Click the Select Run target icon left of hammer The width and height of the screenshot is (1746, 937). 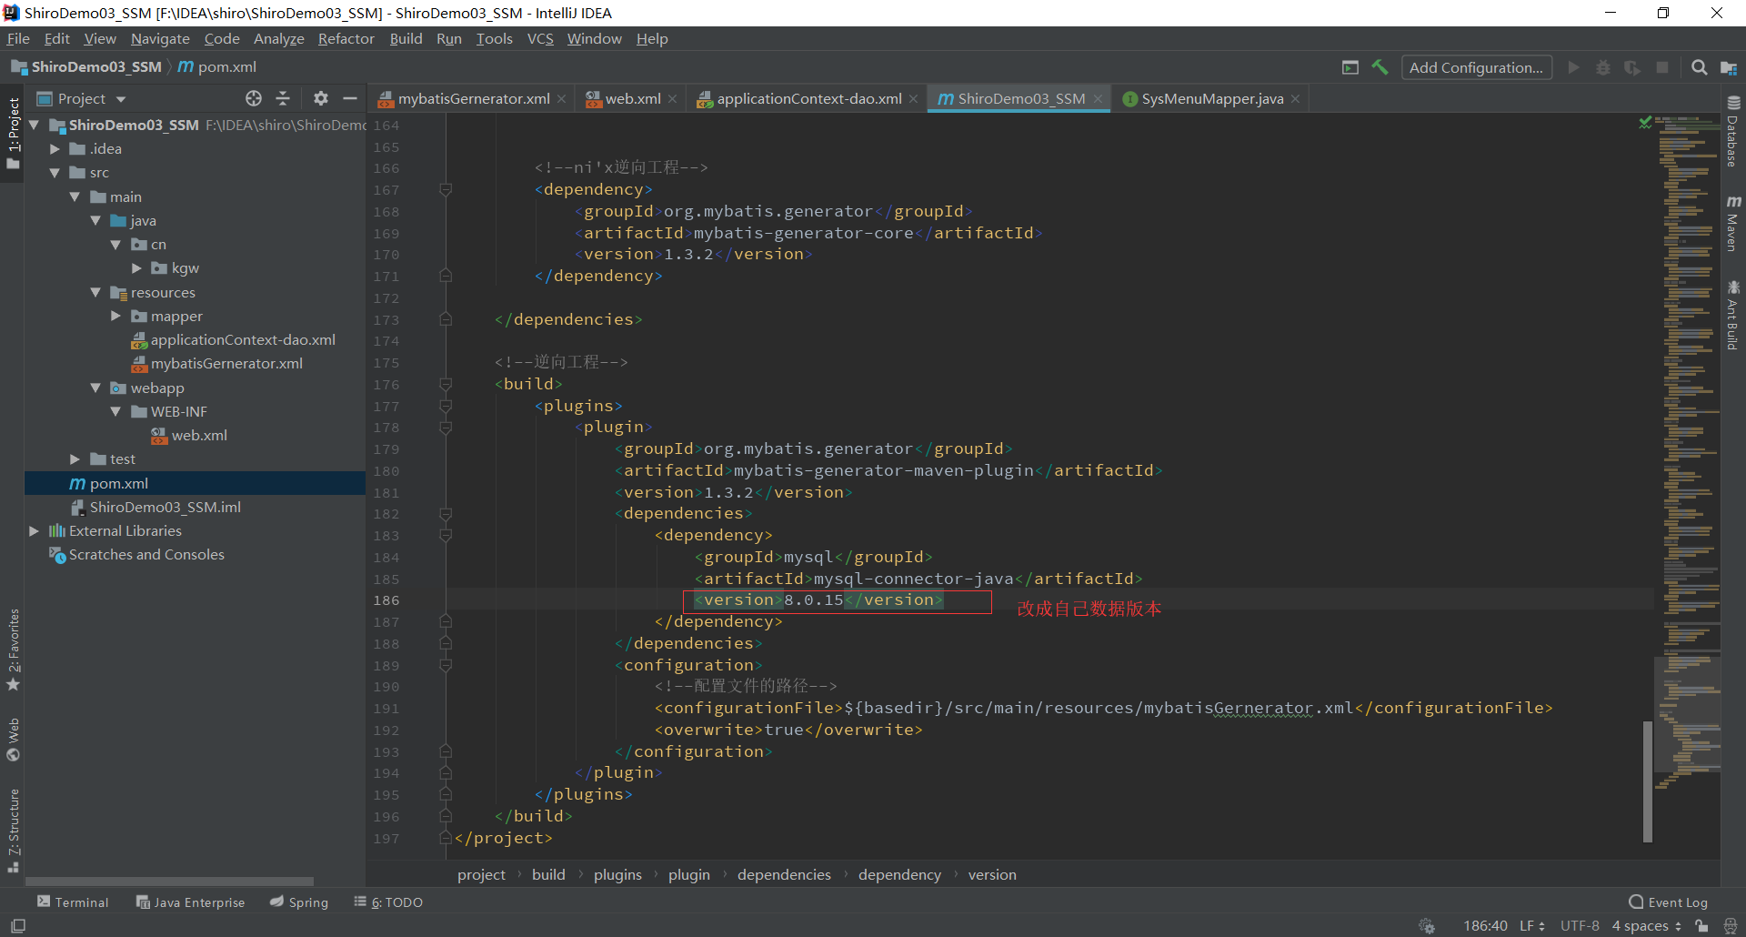click(x=1350, y=67)
